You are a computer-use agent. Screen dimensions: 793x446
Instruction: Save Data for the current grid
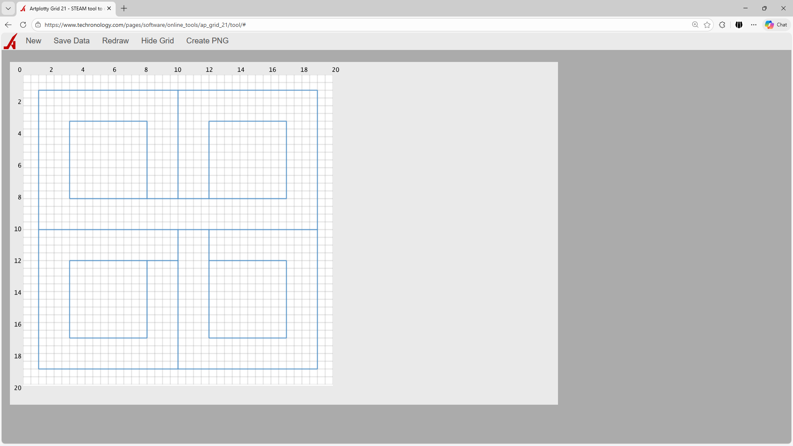(x=71, y=40)
